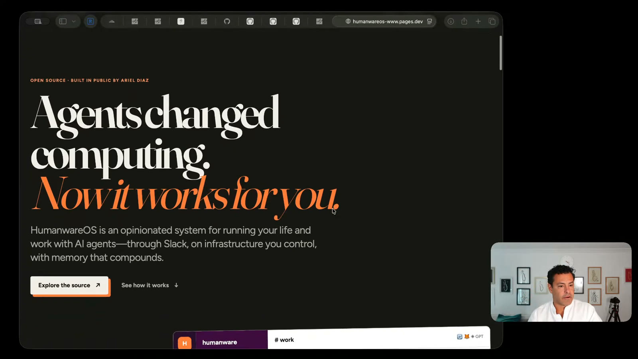Screen dimensions: 638x359
Task: Open the # work channel header
Action: coord(284,340)
